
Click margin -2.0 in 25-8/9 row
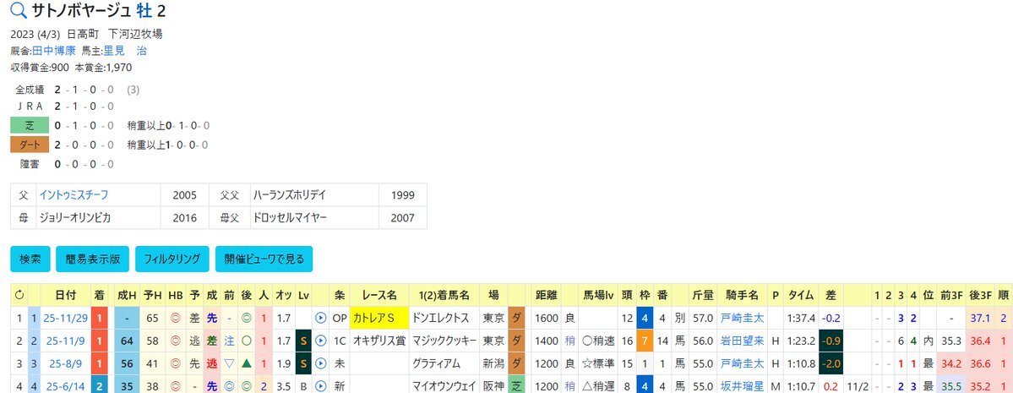(x=831, y=363)
